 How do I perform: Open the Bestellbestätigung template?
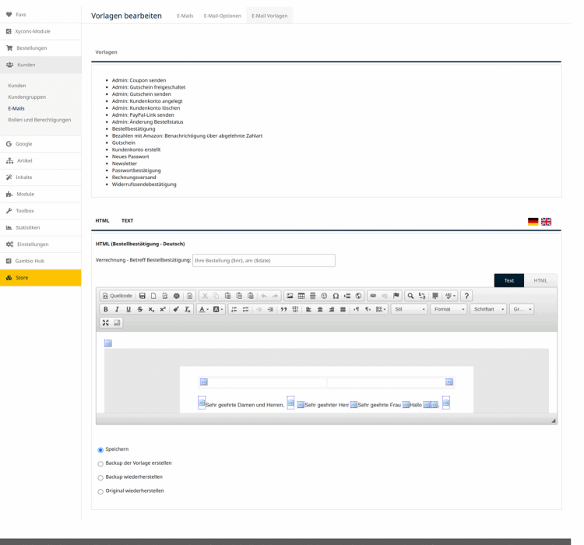(x=134, y=129)
